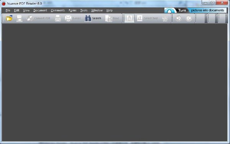Click the snapshot tool icon next to Select Text
230x144 pixels.
(165, 18)
